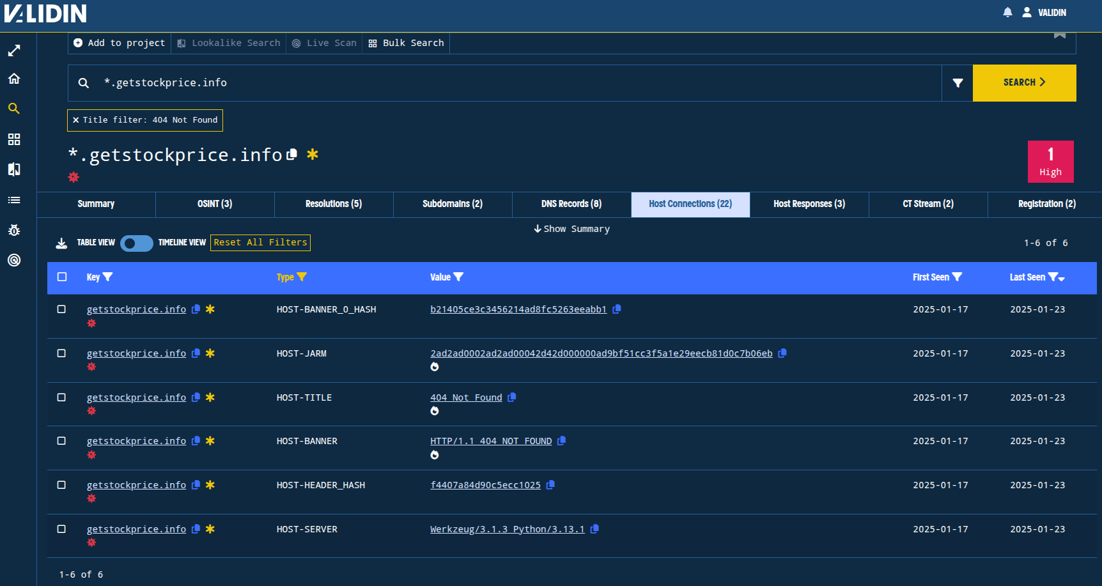1102x586 pixels.
Task: Filter the First Seen column
Action: pos(957,277)
